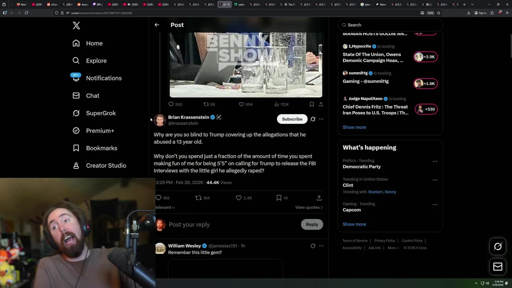Image resolution: width=512 pixels, height=288 pixels.
Task: Join summit1g Gaming space +1.6K
Action: tap(426, 84)
